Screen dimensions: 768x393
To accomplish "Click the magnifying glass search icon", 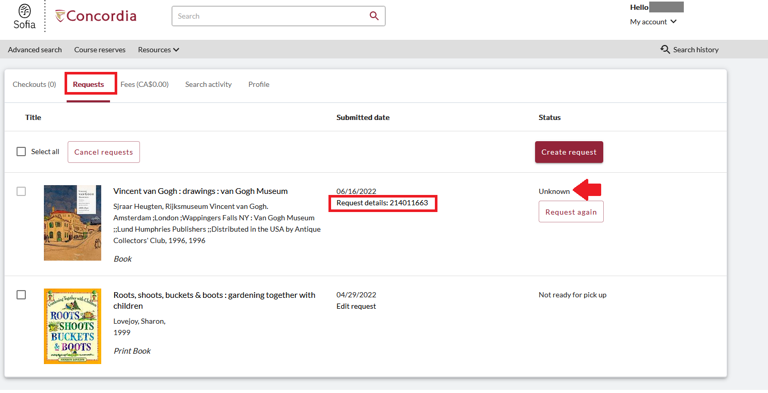I will [x=374, y=16].
